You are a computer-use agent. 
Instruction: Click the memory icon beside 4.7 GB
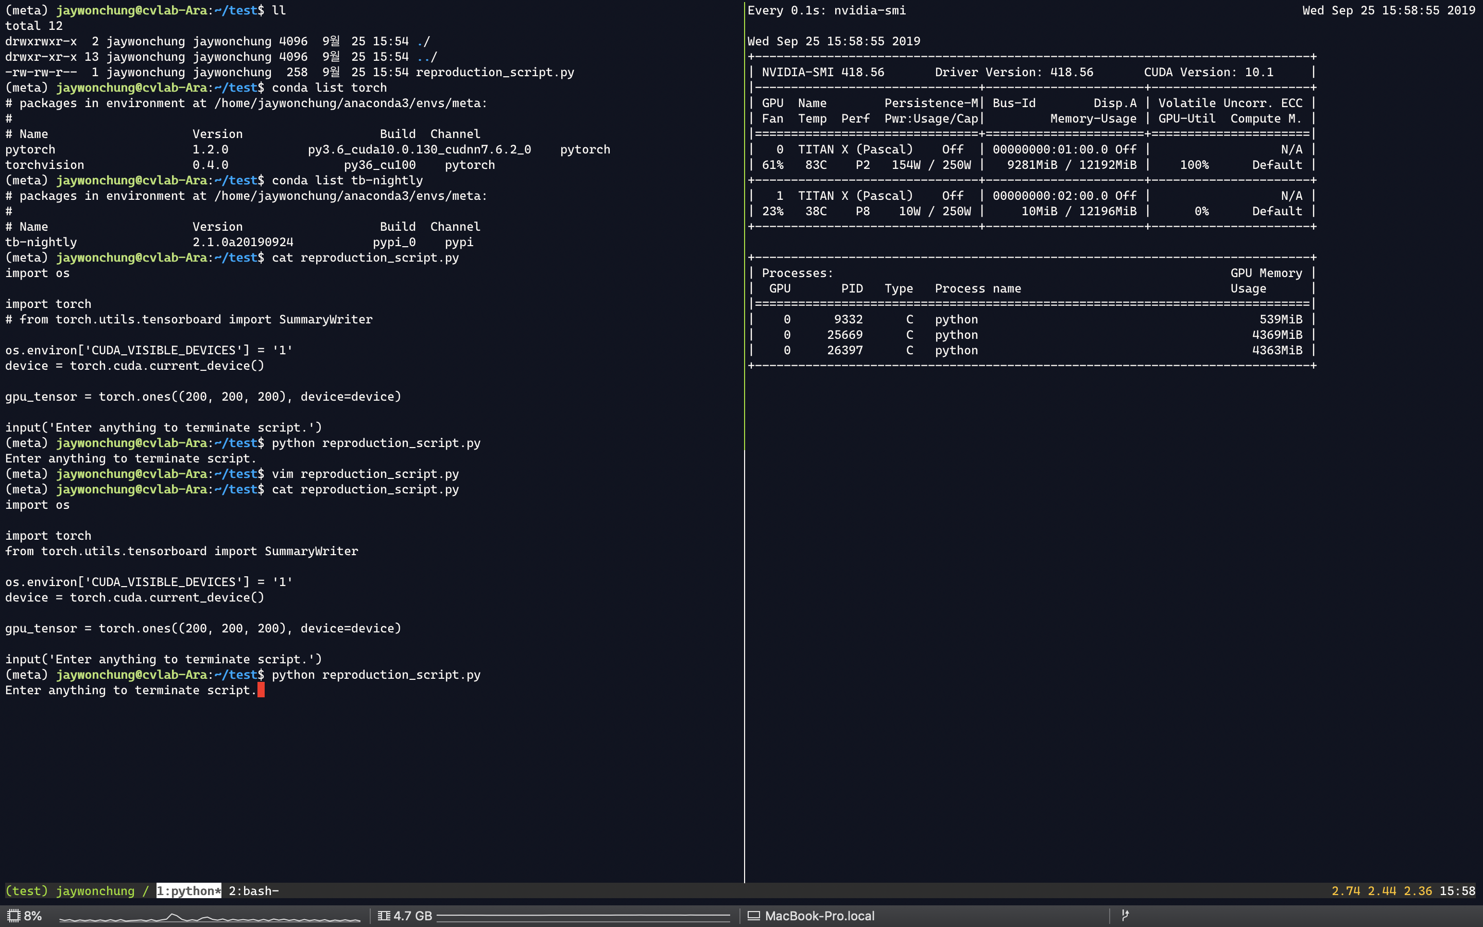point(384,915)
